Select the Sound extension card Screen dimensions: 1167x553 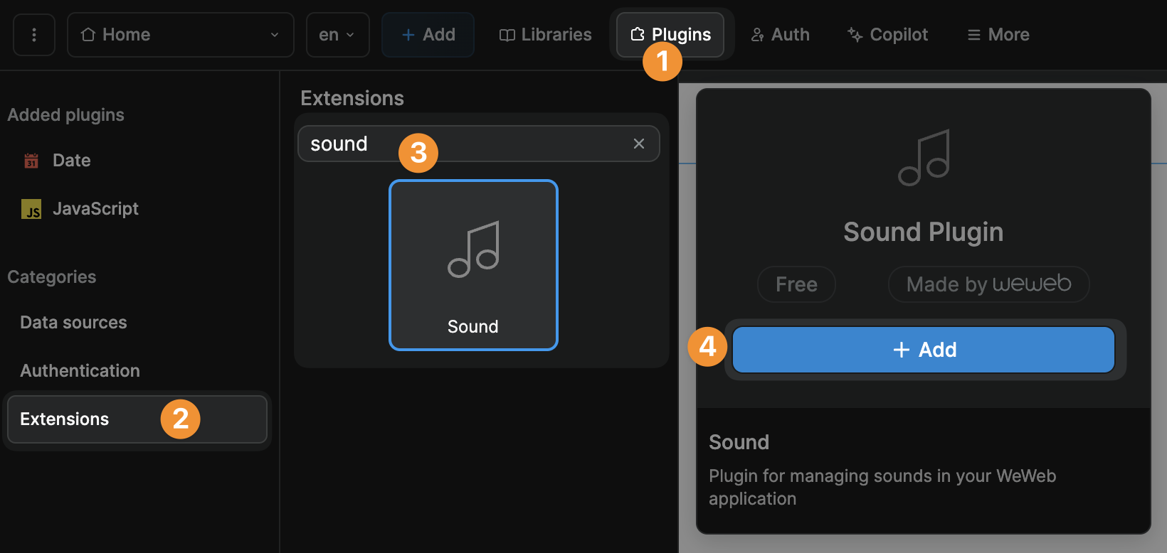pos(473,265)
